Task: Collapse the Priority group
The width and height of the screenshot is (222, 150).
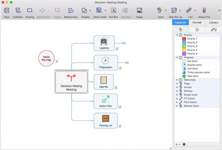Action: (x=177, y=35)
